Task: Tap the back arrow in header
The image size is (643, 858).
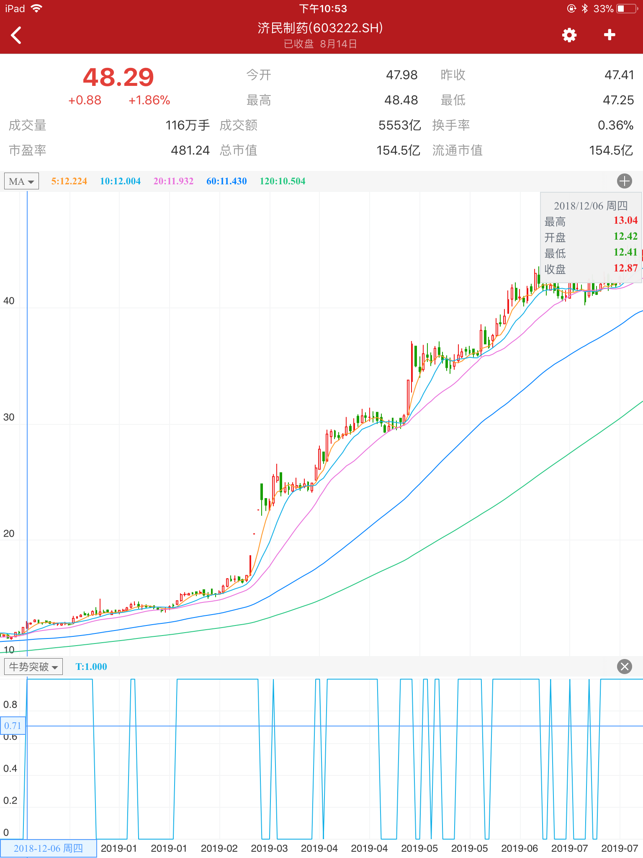Action: (17, 35)
